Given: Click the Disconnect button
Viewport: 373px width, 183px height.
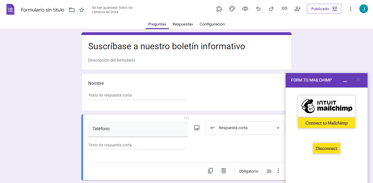Looking at the screenshot, I should coord(327,149).
